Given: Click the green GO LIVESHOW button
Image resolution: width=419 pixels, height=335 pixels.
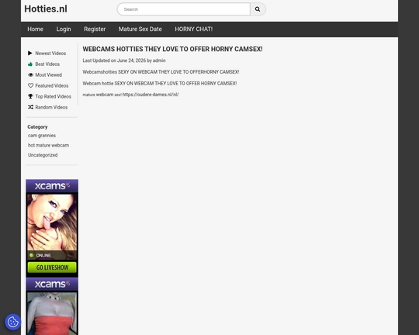Looking at the screenshot, I should (x=52, y=268).
